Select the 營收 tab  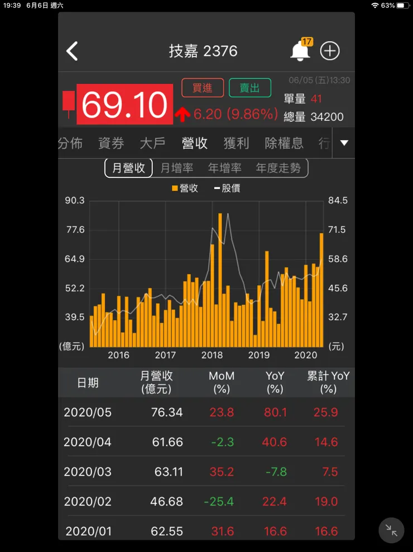[x=195, y=143]
